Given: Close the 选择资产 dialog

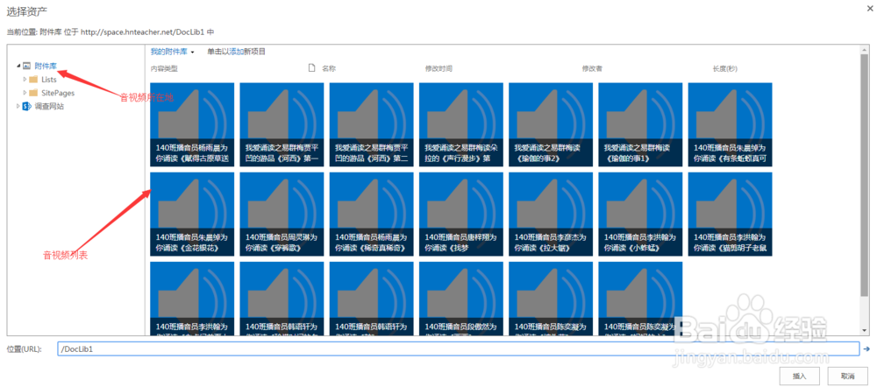Looking at the screenshot, I should tap(868, 10).
